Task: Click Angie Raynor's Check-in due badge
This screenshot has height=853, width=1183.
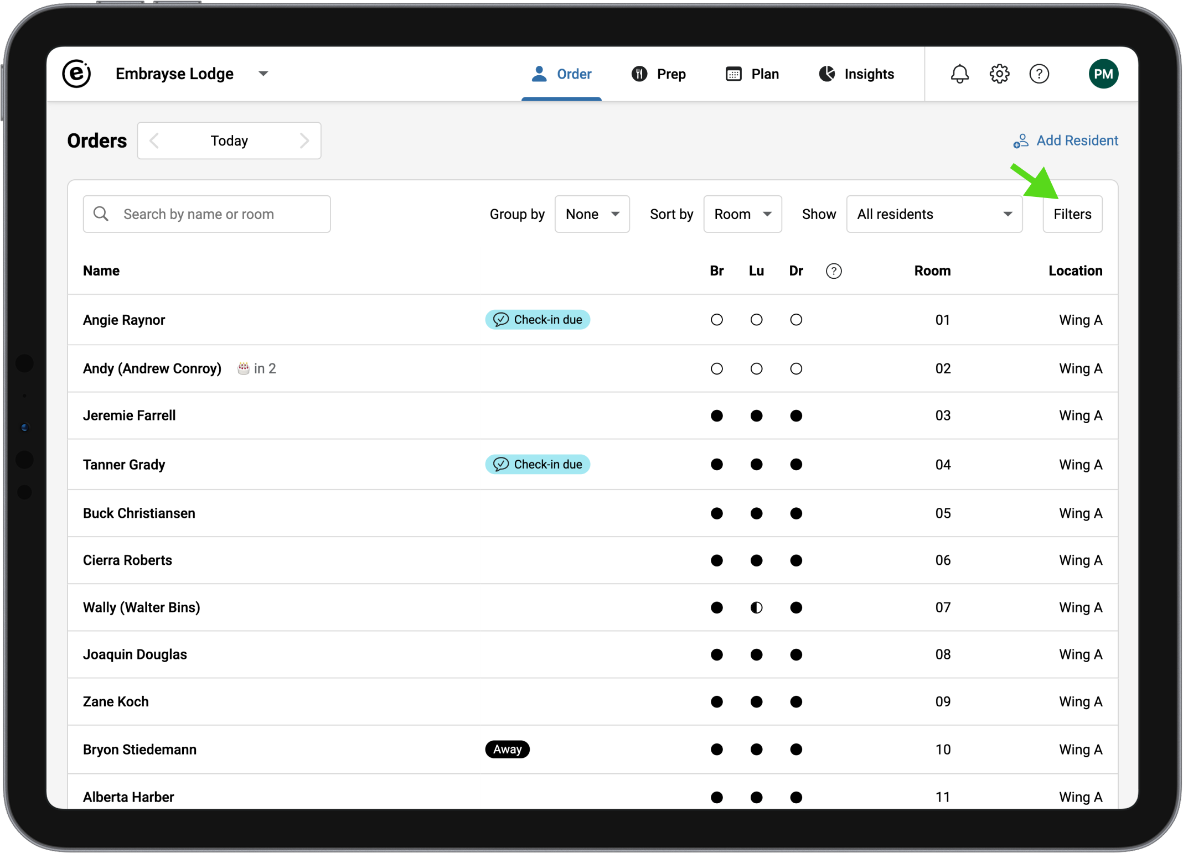Action: click(x=537, y=320)
